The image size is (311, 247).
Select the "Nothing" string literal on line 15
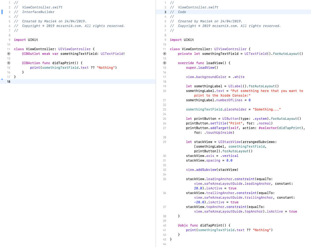point(106,67)
